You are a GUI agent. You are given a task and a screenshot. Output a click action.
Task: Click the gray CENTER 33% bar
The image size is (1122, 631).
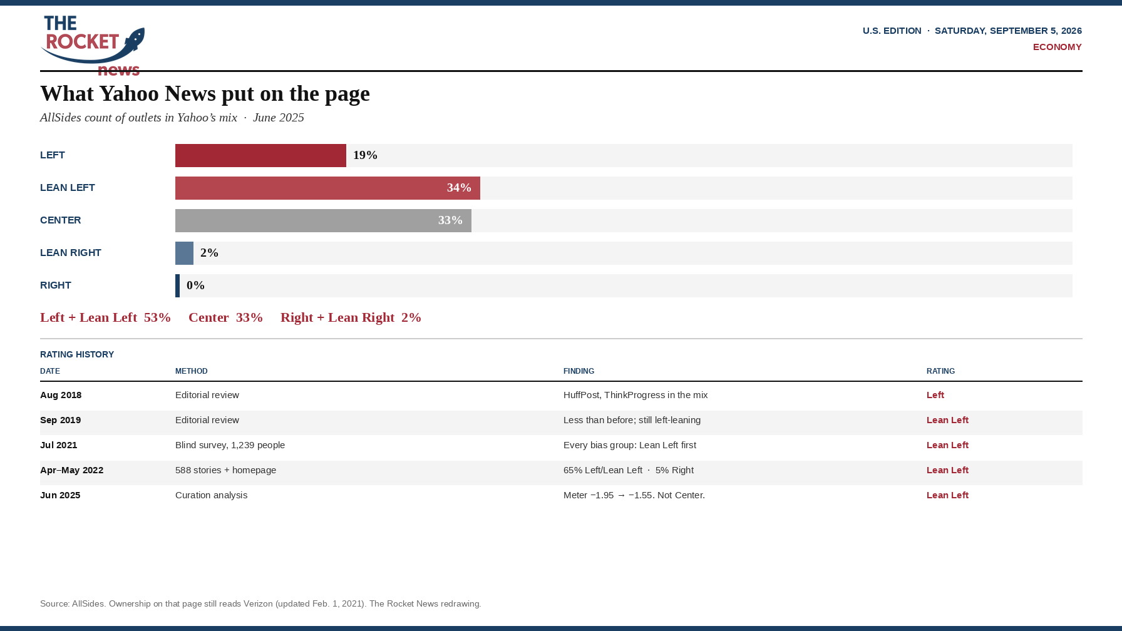click(x=323, y=220)
